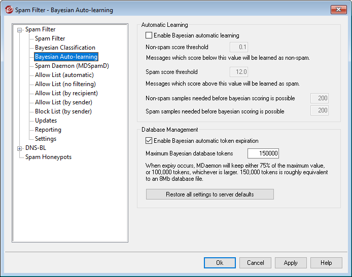The height and width of the screenshot is (277, 352).
Task: Click the Ok button
Action: pyautogui.click(x=220, y=263)
